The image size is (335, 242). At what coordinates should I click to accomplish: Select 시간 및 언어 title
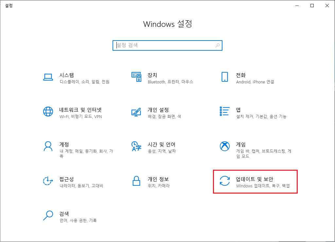tap(162, 145)
